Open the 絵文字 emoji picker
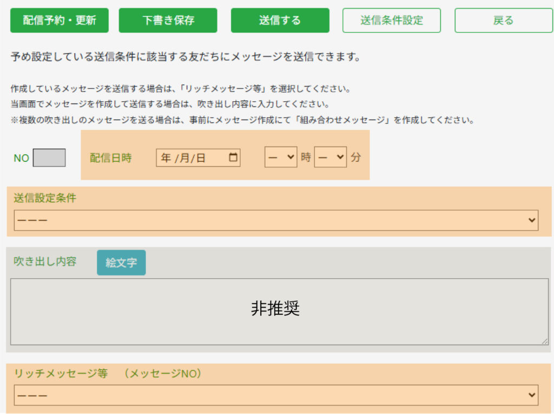The image size is (554, 414). pyautogui.click(x=121, y=262)
